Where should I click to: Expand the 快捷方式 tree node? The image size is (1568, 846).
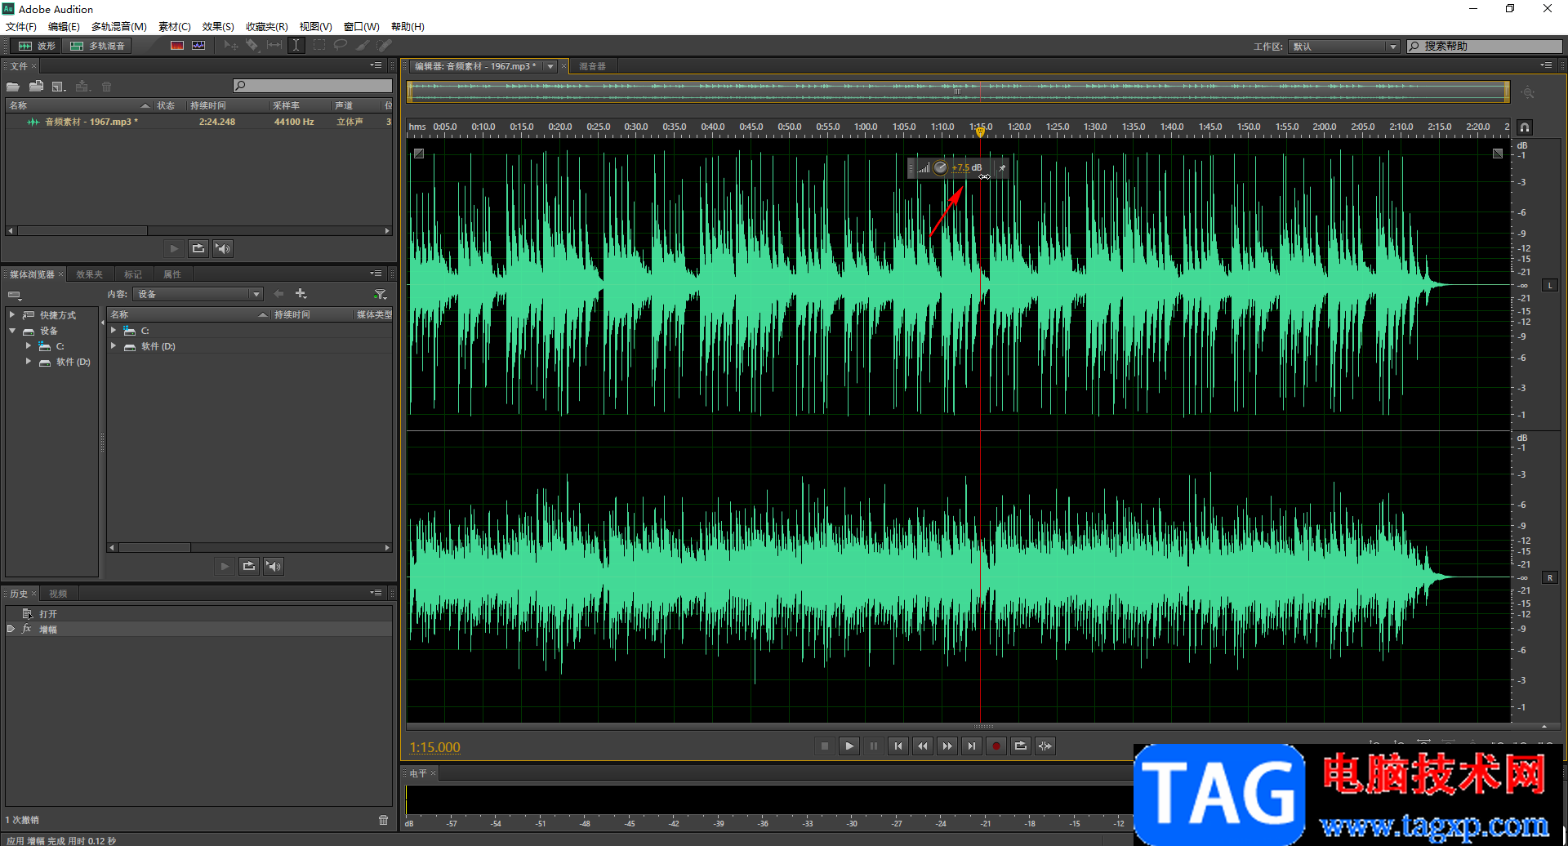pos(12,315)
